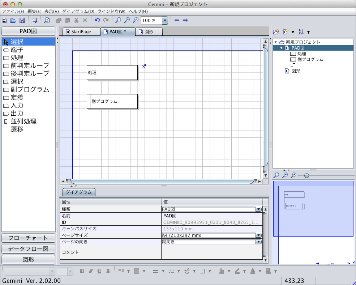Select the 並列処理 parallel tool
Viewport: 356px width, 285px height.
(29, 122)
